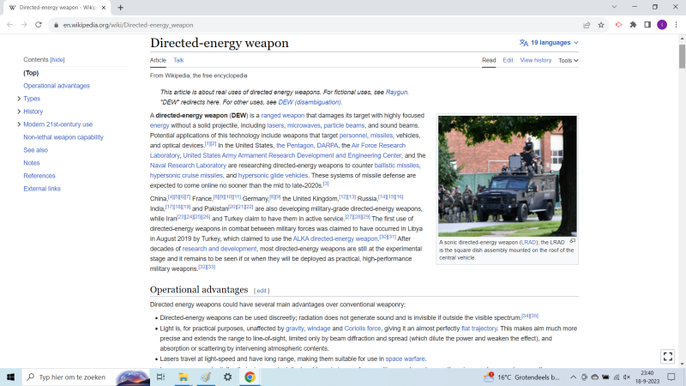The image size is (686, 386).
Task: Open a new browser tab
Action: (121, 8)
